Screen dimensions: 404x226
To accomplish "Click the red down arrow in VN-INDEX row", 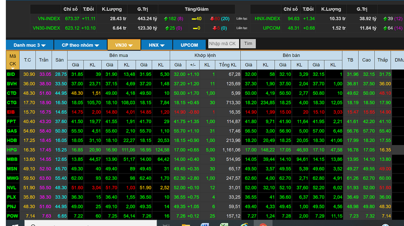I will 212,19.
